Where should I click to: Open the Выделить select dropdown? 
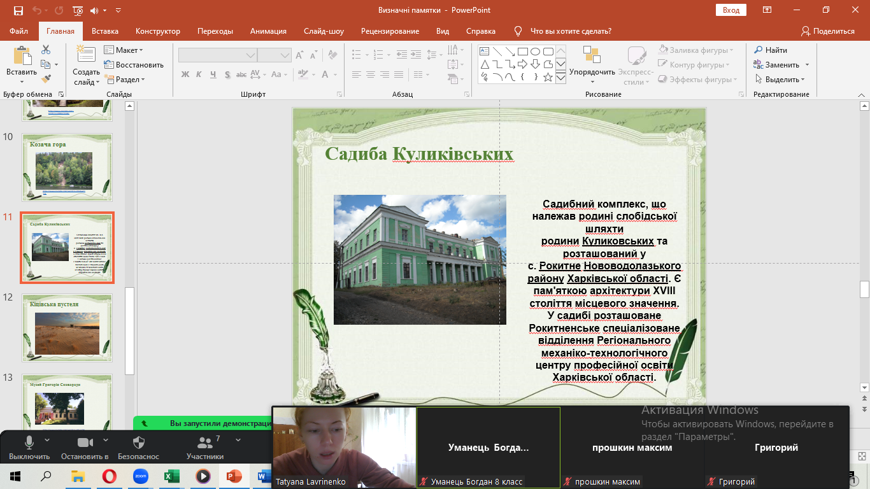click(780, 80)
